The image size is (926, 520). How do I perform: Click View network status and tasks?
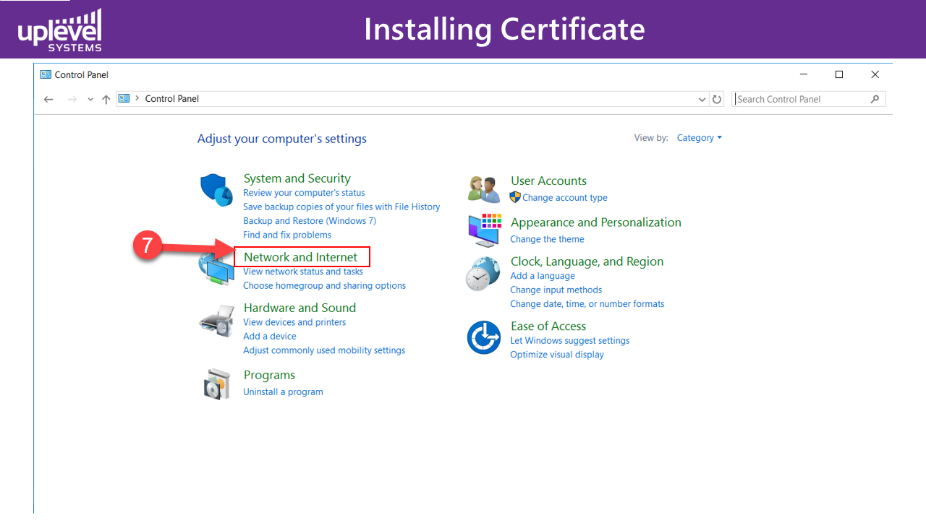(x=303, y=272)
